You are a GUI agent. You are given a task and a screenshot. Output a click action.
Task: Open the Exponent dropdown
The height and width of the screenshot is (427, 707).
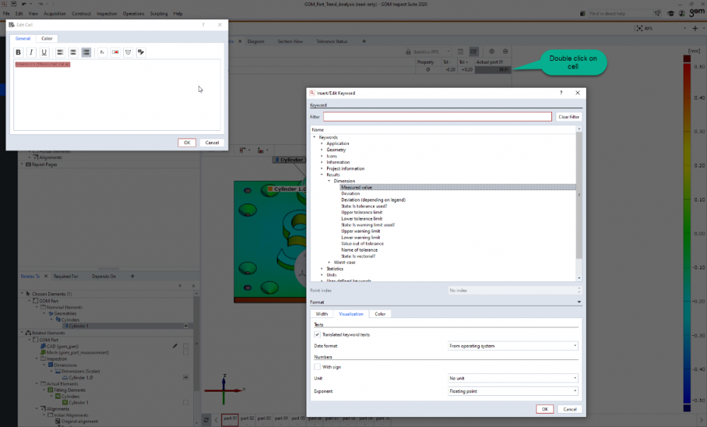coord(513,391)
